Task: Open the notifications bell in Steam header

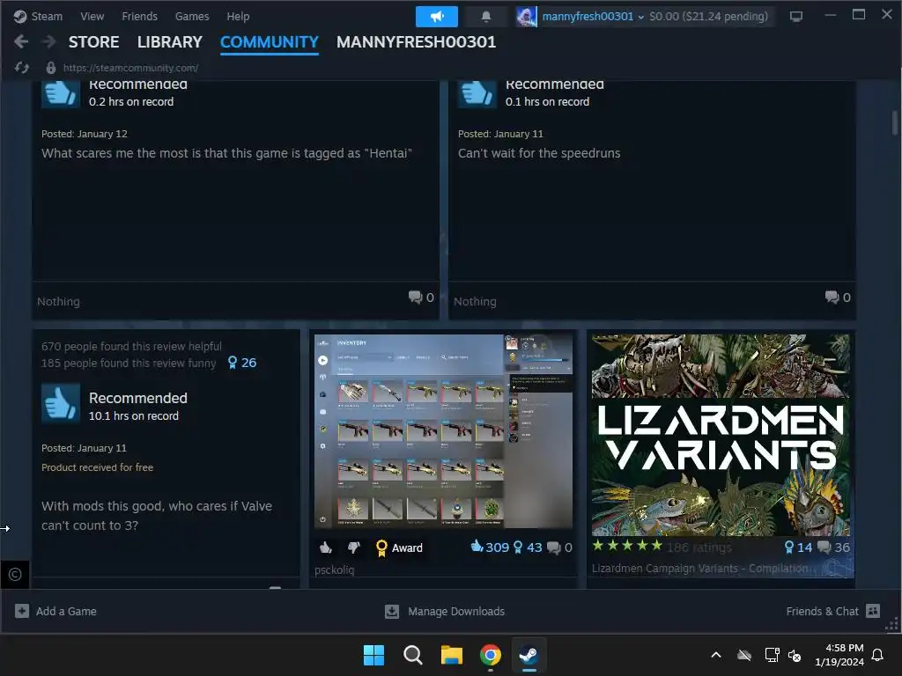Action: [486, 16]
